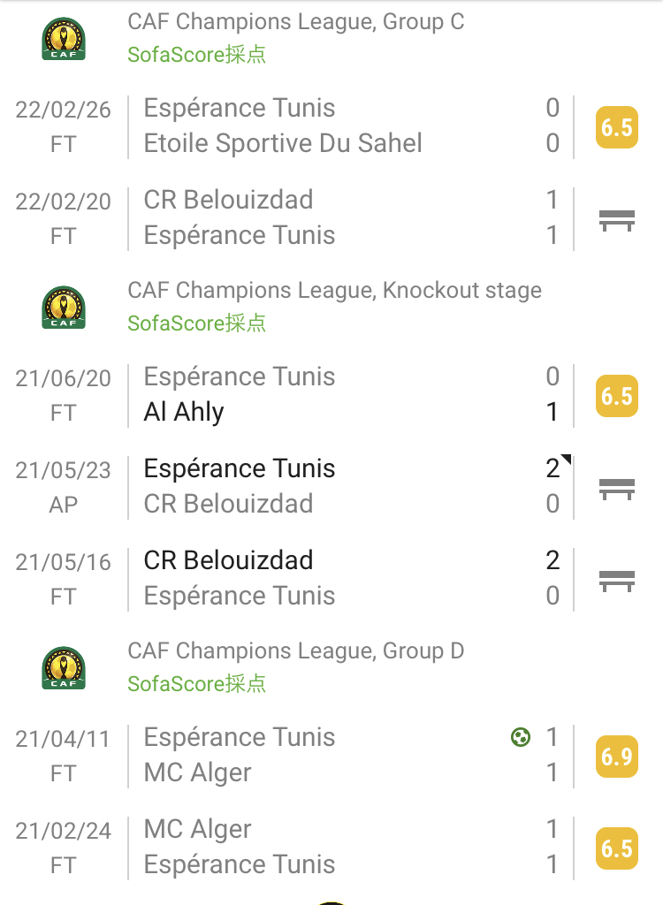Click the bench icon for 21/05/16 match
The image size is (663, 905).
coord(617,582)
